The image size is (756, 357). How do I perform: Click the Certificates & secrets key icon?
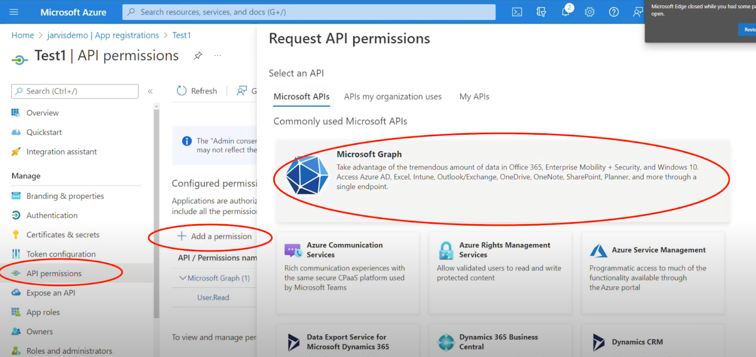16,235
